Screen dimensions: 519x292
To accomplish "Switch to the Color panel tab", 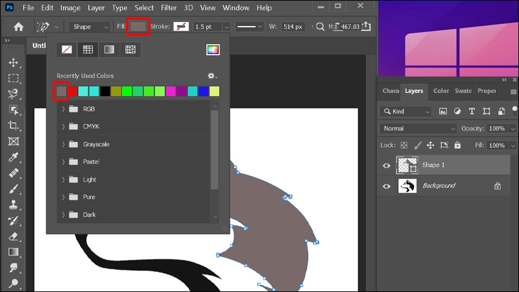I will click(441, 91).
